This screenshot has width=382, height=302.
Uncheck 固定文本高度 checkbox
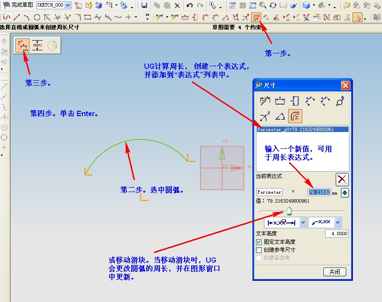(259, 242)
